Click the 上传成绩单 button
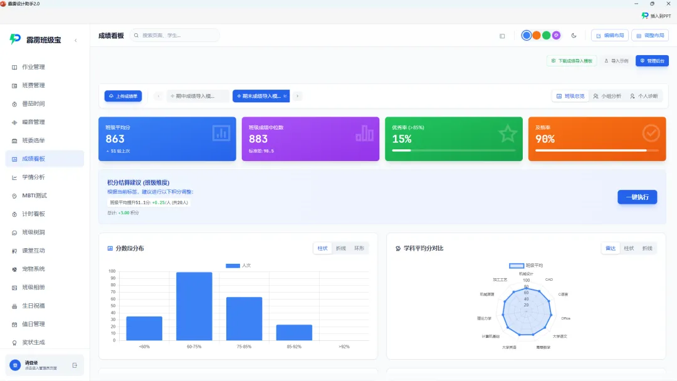The height and width of the screenshot is (381, 677). click(123, 96)
